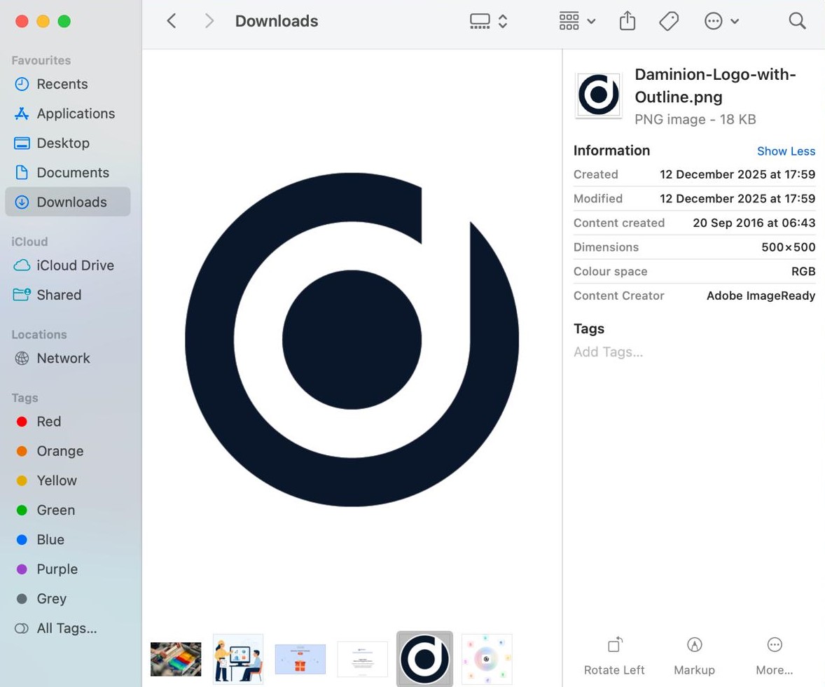Open the ellipsis action menu dropdown
The image size is (825, 687).
tap(721, 22)
